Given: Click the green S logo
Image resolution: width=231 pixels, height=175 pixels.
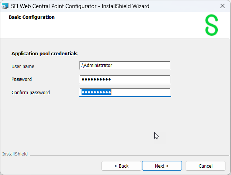Looking at the screenshot, I should point(211,25).
